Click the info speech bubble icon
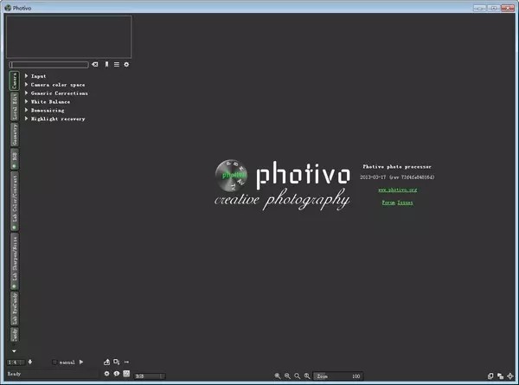Screen dimensions: 519x385 [x=117, y=374]
